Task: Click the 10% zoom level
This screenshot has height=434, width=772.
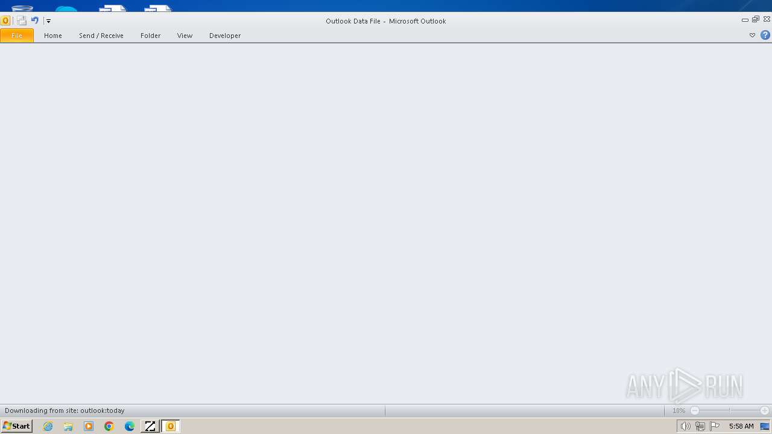Action: (679, 410)
